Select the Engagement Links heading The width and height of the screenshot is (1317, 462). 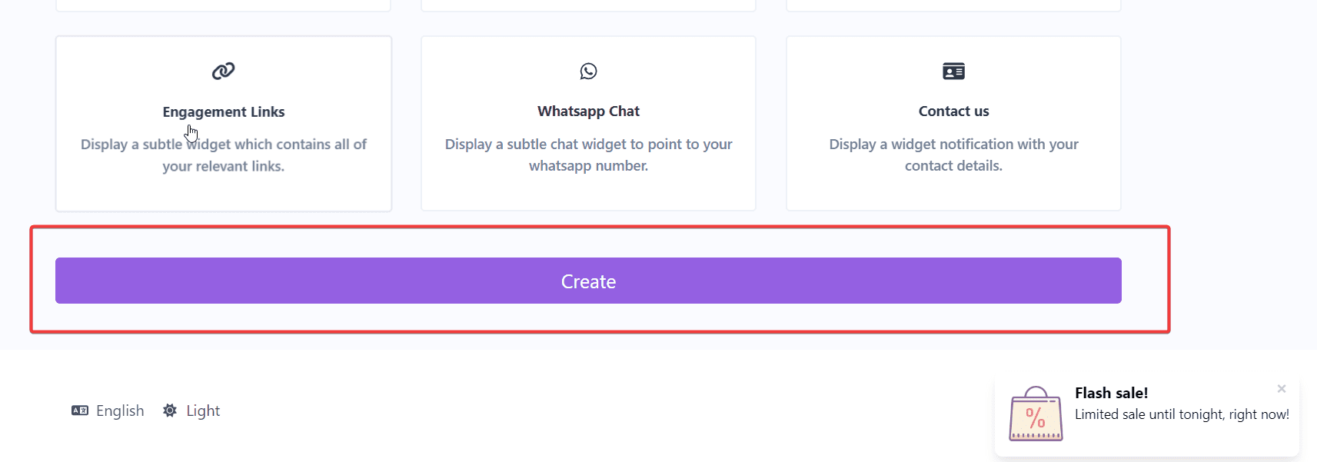pos(223,112)
